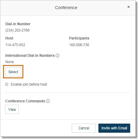Click the dial-in number (234) 203-2766
The height and width of the screenshot is (140, 139).
click(x=18, y=30)
